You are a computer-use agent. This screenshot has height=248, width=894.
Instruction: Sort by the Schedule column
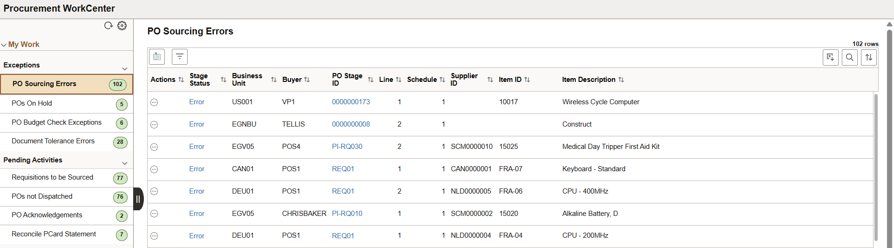point(442,80)
